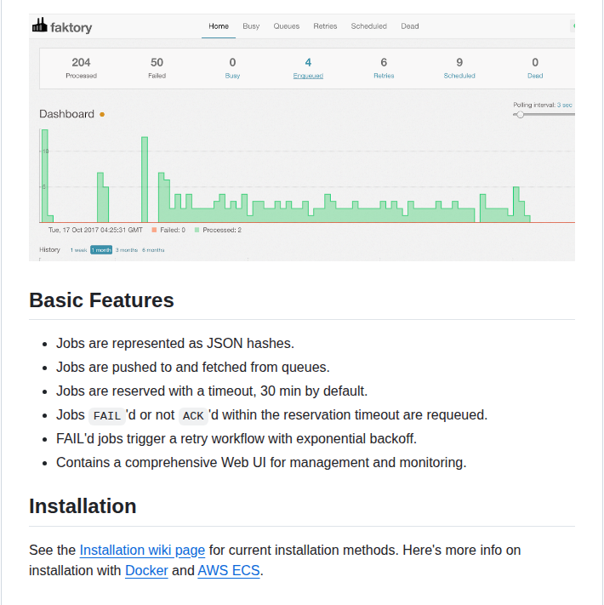Go to the Retries tab
This screenshot has width=604, height=605.
click(325, 26)
